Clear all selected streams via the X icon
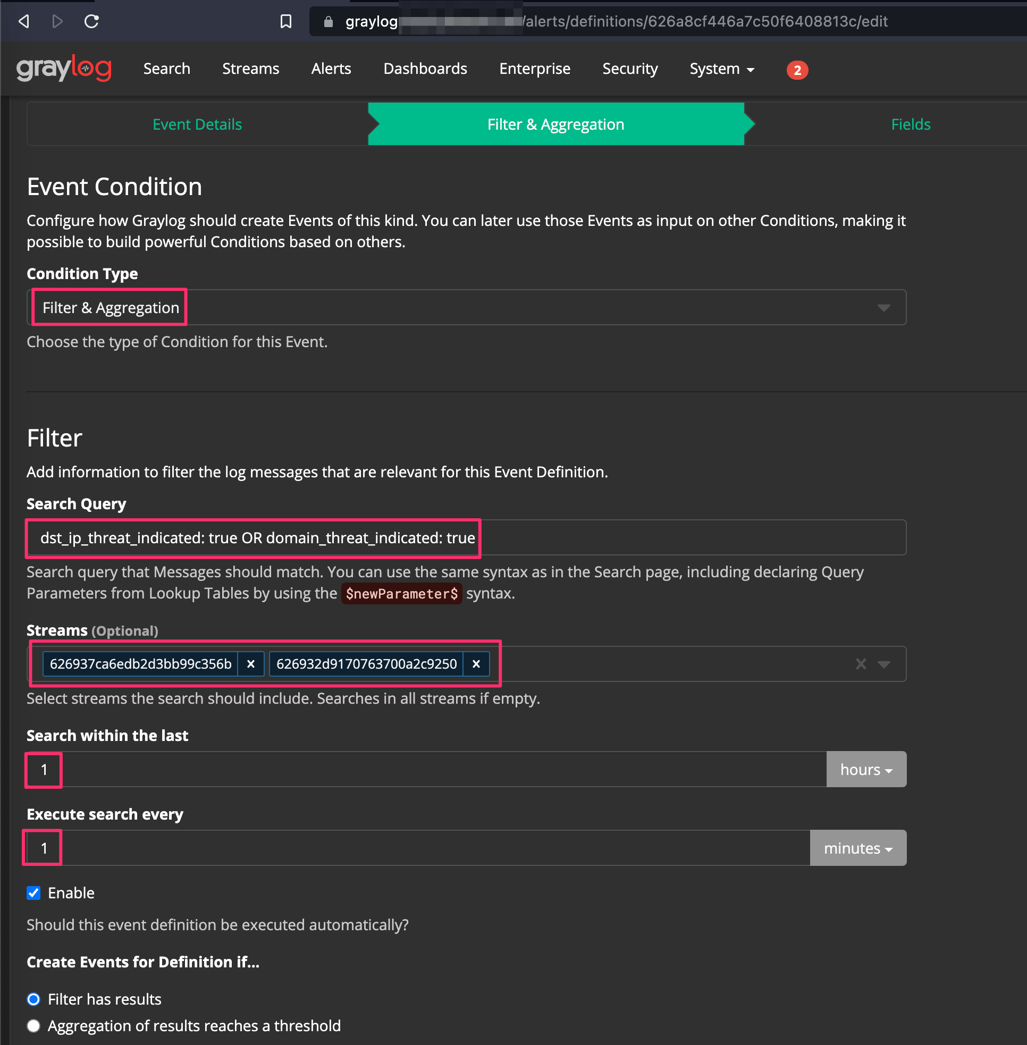This screenshot has width=1027, height=1045. (x=861, y=664)
